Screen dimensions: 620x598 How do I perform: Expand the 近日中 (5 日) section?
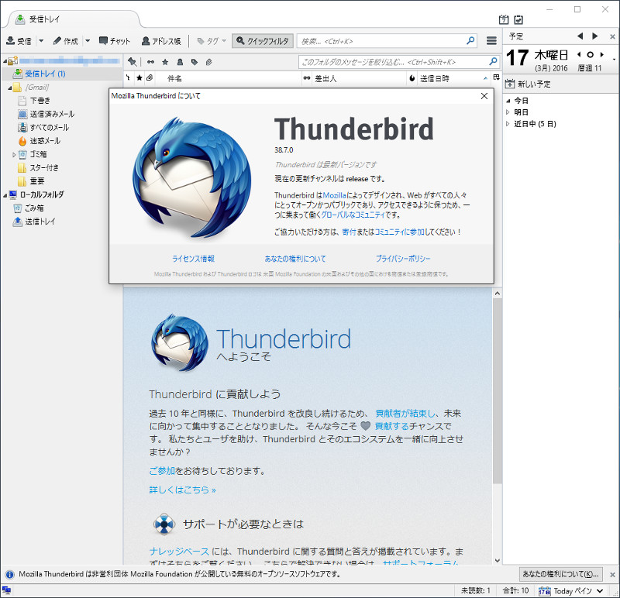[508, 124]
